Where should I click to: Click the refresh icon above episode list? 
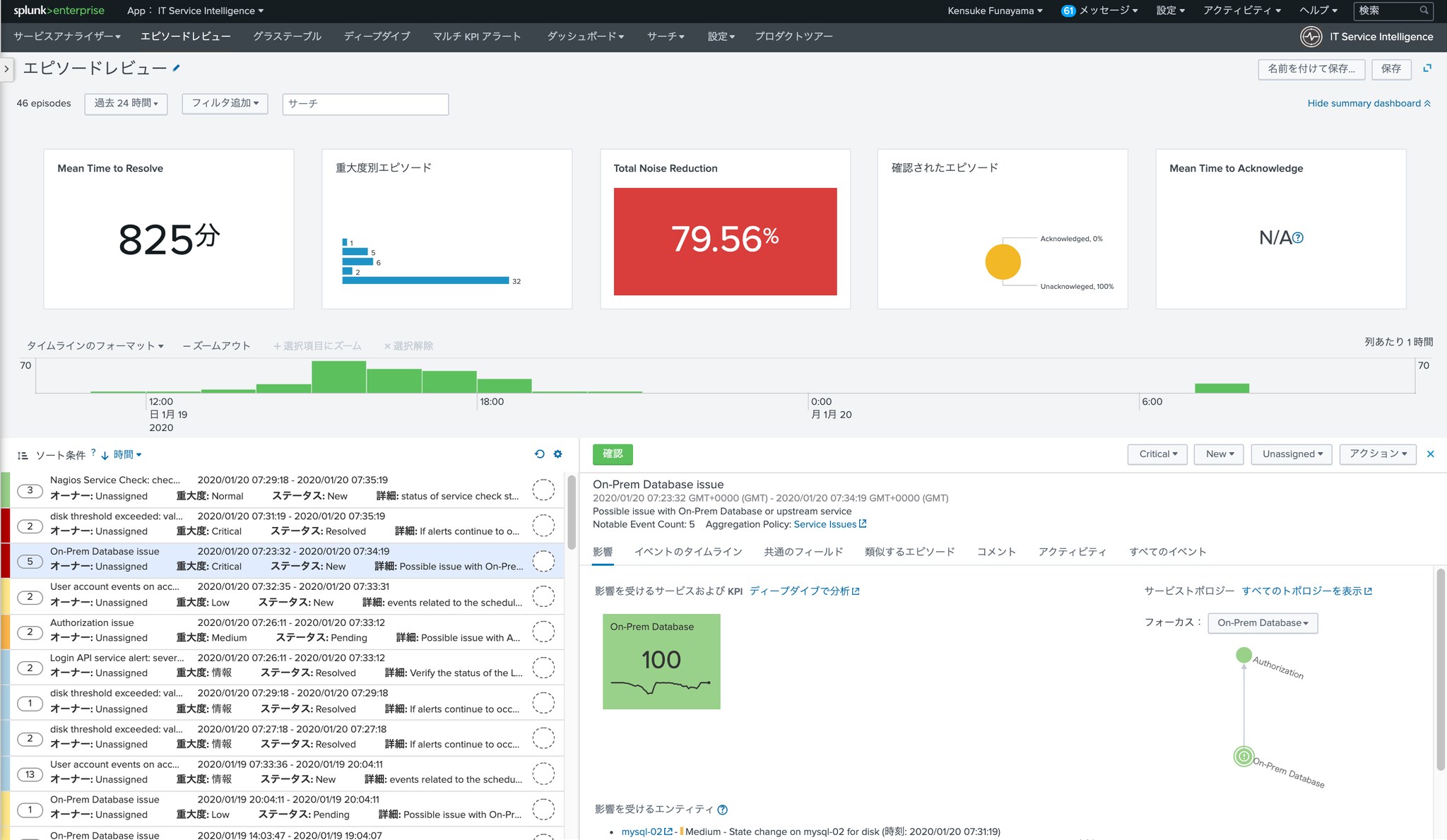[540, 454]
